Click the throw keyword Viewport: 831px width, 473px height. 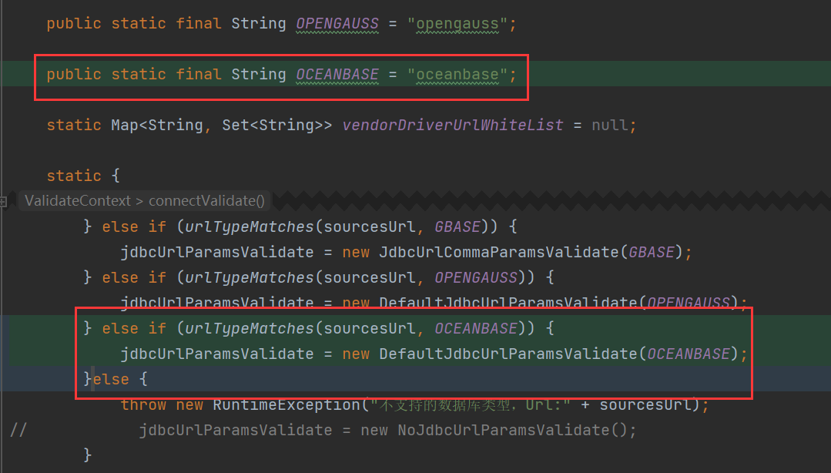(143, 404)
